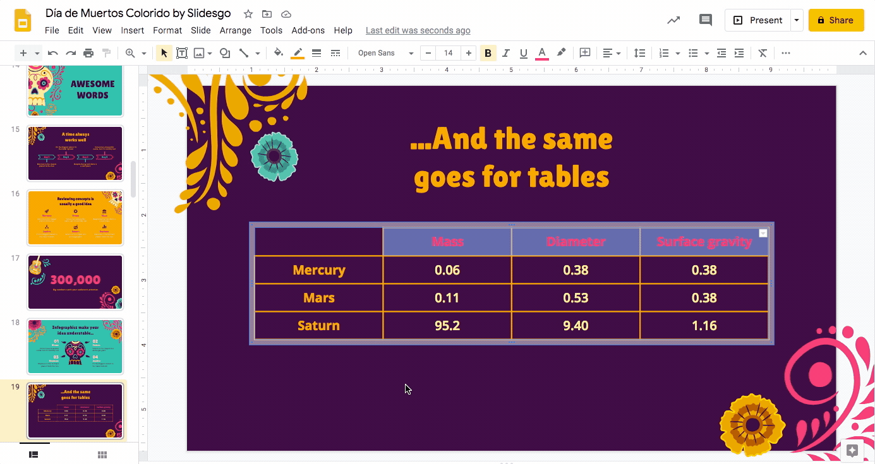
Task: Open the Add-ons menu
Action: click(308, 30)
